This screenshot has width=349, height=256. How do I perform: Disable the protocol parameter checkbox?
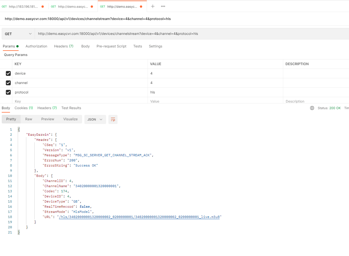8,92
